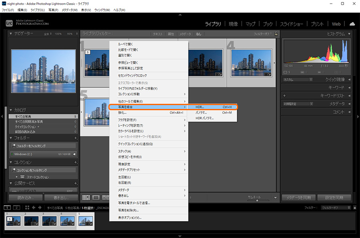This screenshot has width=360, height=238.
Task: Collapse the Catalog panel
Action: point(10,110)
